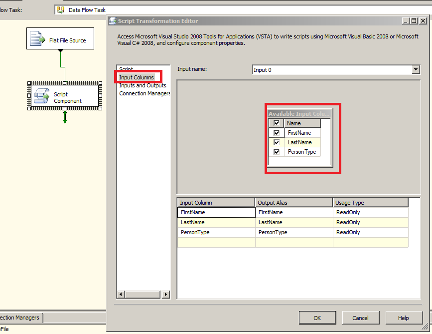Open the Input name dropdown
432x334 pixels.
[x=415, y=69]
